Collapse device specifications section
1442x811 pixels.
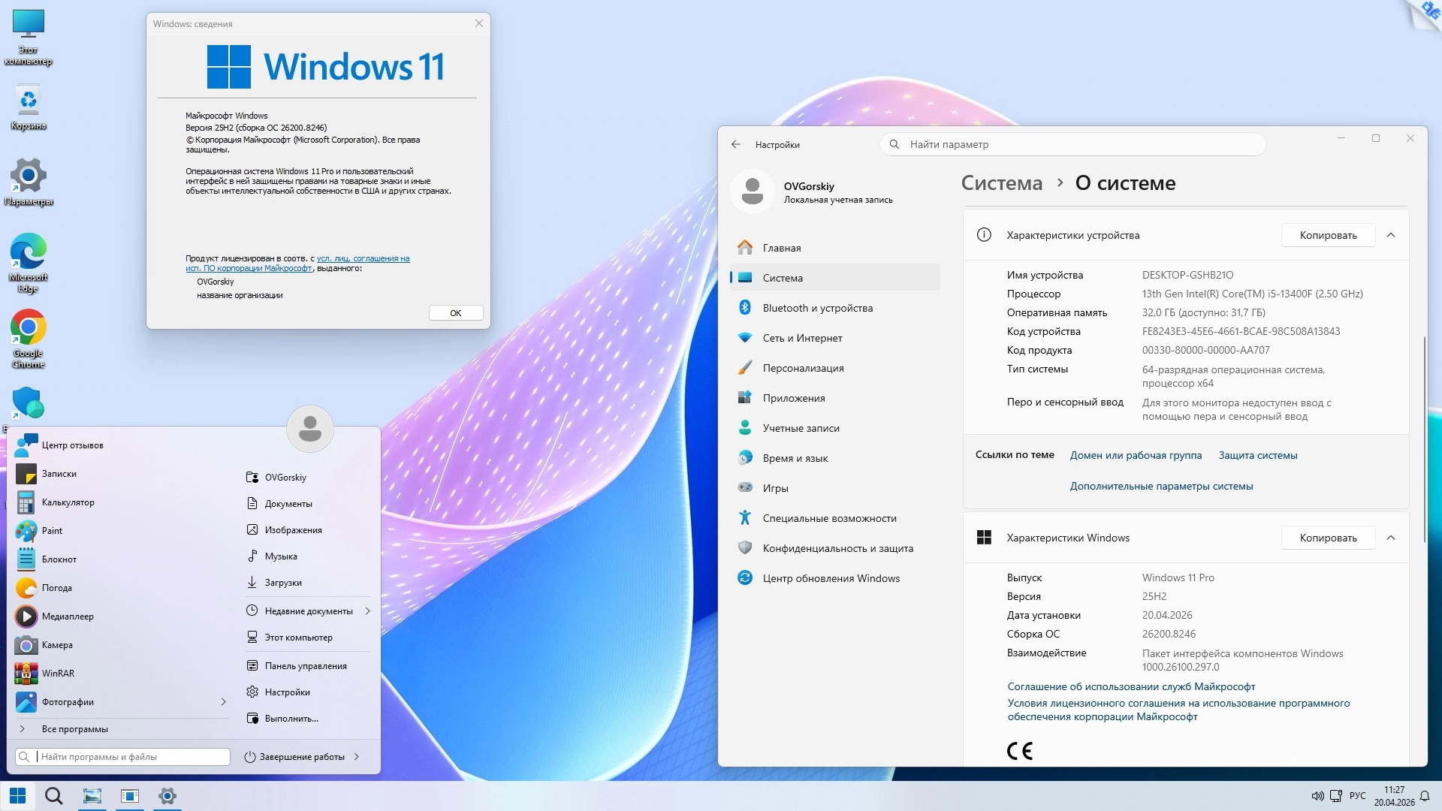tap(1391, 235)
